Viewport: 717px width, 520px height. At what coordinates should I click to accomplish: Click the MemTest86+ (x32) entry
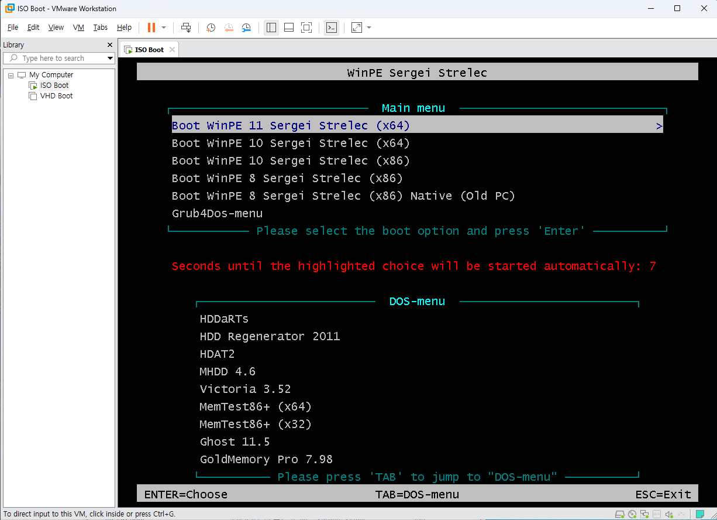[x=256, y=424]
